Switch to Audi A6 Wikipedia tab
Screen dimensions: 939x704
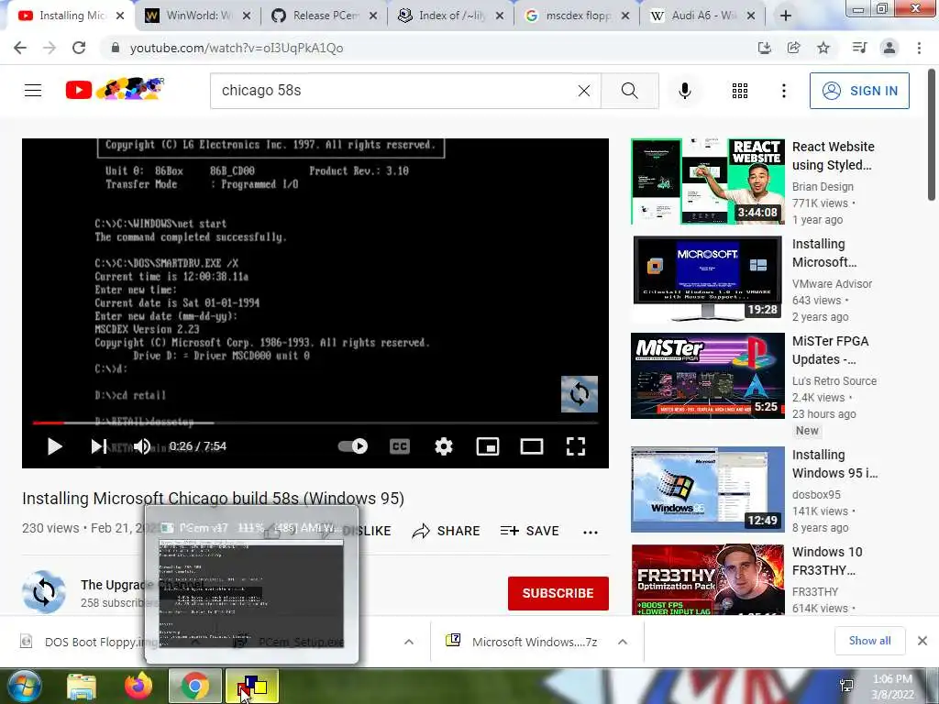click(x=703, y=16)
